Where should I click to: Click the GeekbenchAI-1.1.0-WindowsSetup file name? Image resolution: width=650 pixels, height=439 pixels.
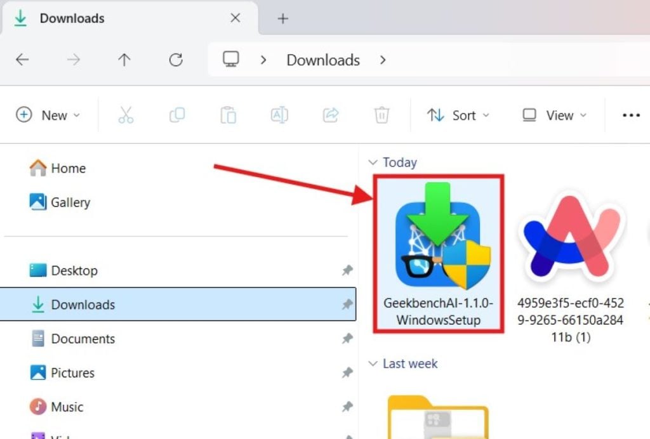click(x=439, y=311)
